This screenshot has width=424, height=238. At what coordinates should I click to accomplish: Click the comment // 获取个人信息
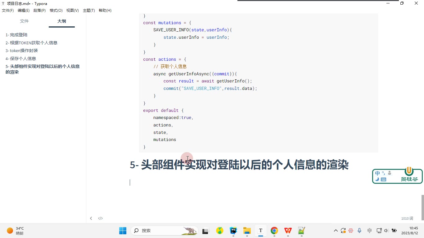[x=170, y=66]
